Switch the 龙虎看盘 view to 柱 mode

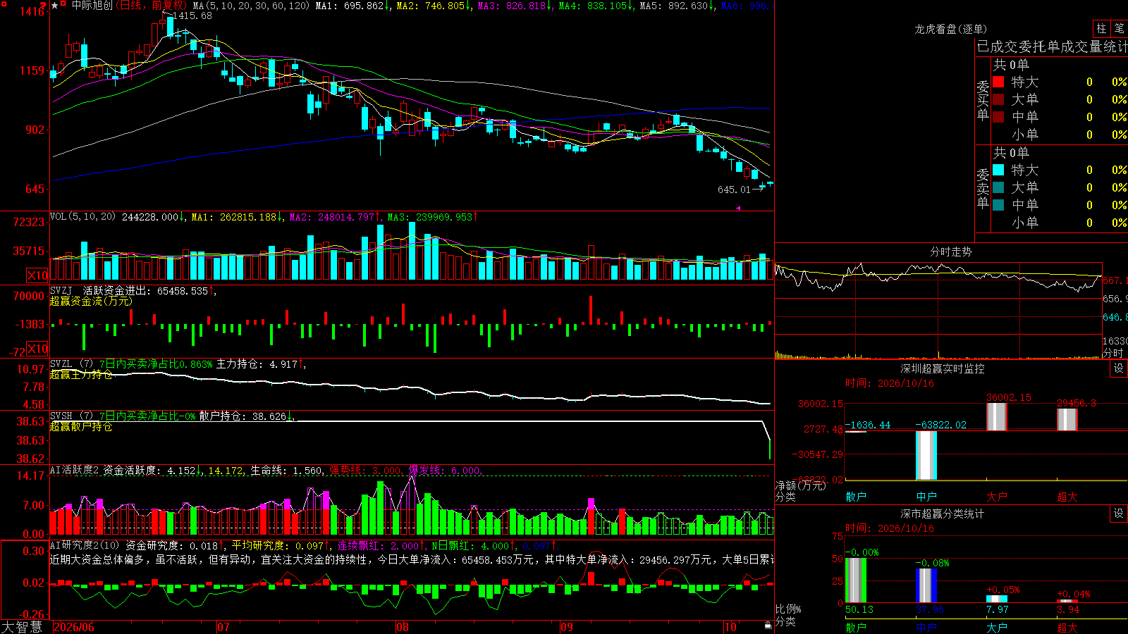1101,28
